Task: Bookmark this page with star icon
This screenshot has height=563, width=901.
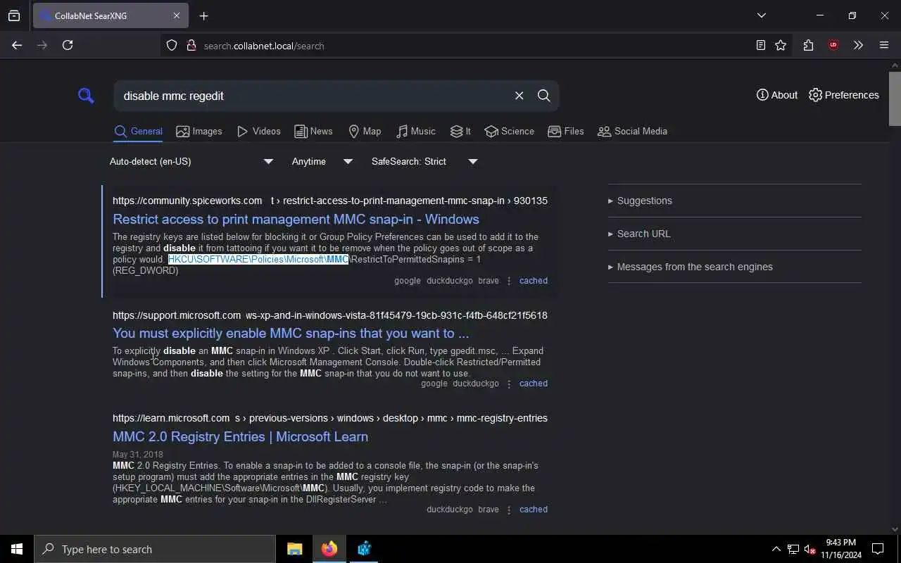Action: [781, 45]
